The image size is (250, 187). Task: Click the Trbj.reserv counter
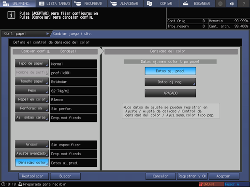[187, 26]
